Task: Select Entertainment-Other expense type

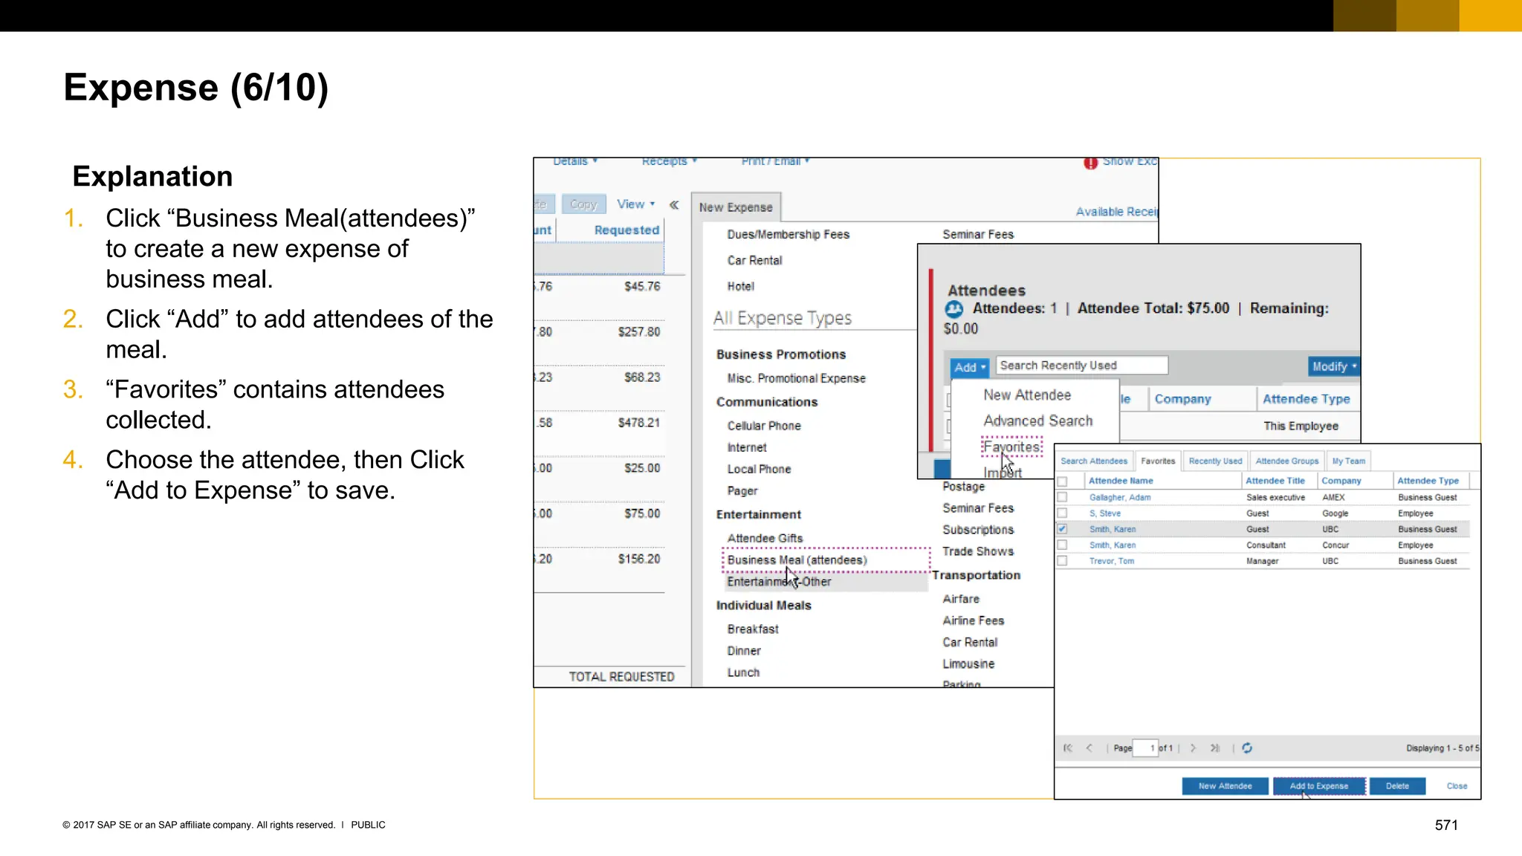Action: 779,582
